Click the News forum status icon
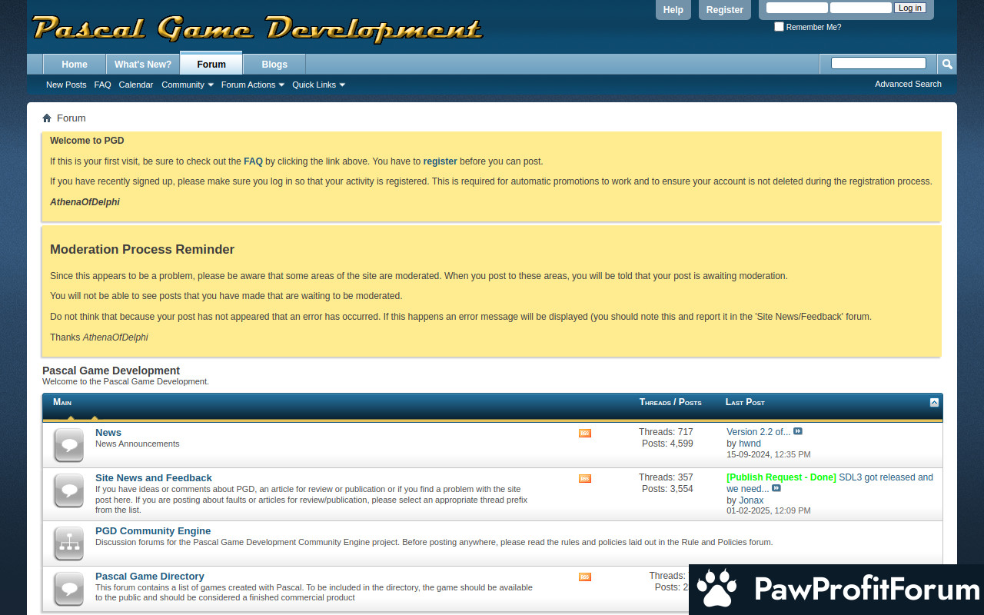Screen dimensions: 984x615 pyautogui.click(x=69, y=445)
